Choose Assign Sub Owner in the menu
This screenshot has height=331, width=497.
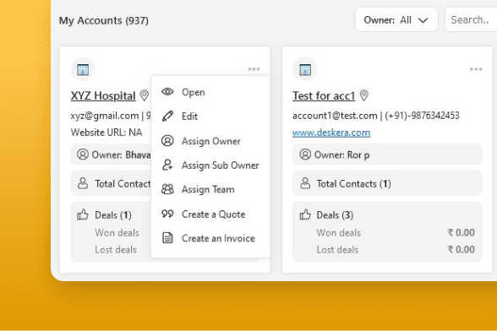pos(210,165)
